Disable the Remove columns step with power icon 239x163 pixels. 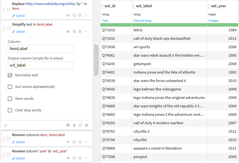pyautogui.click(x=74, y=142)
